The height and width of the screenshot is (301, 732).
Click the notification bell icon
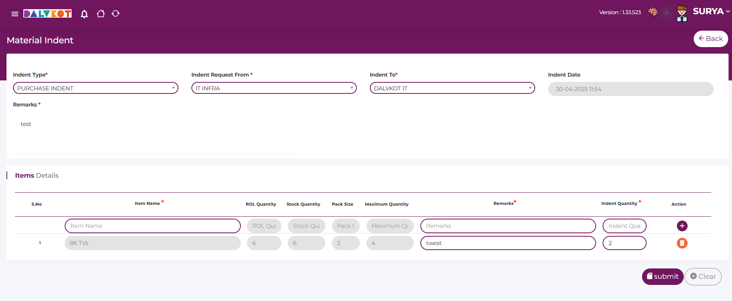point(84,14)
